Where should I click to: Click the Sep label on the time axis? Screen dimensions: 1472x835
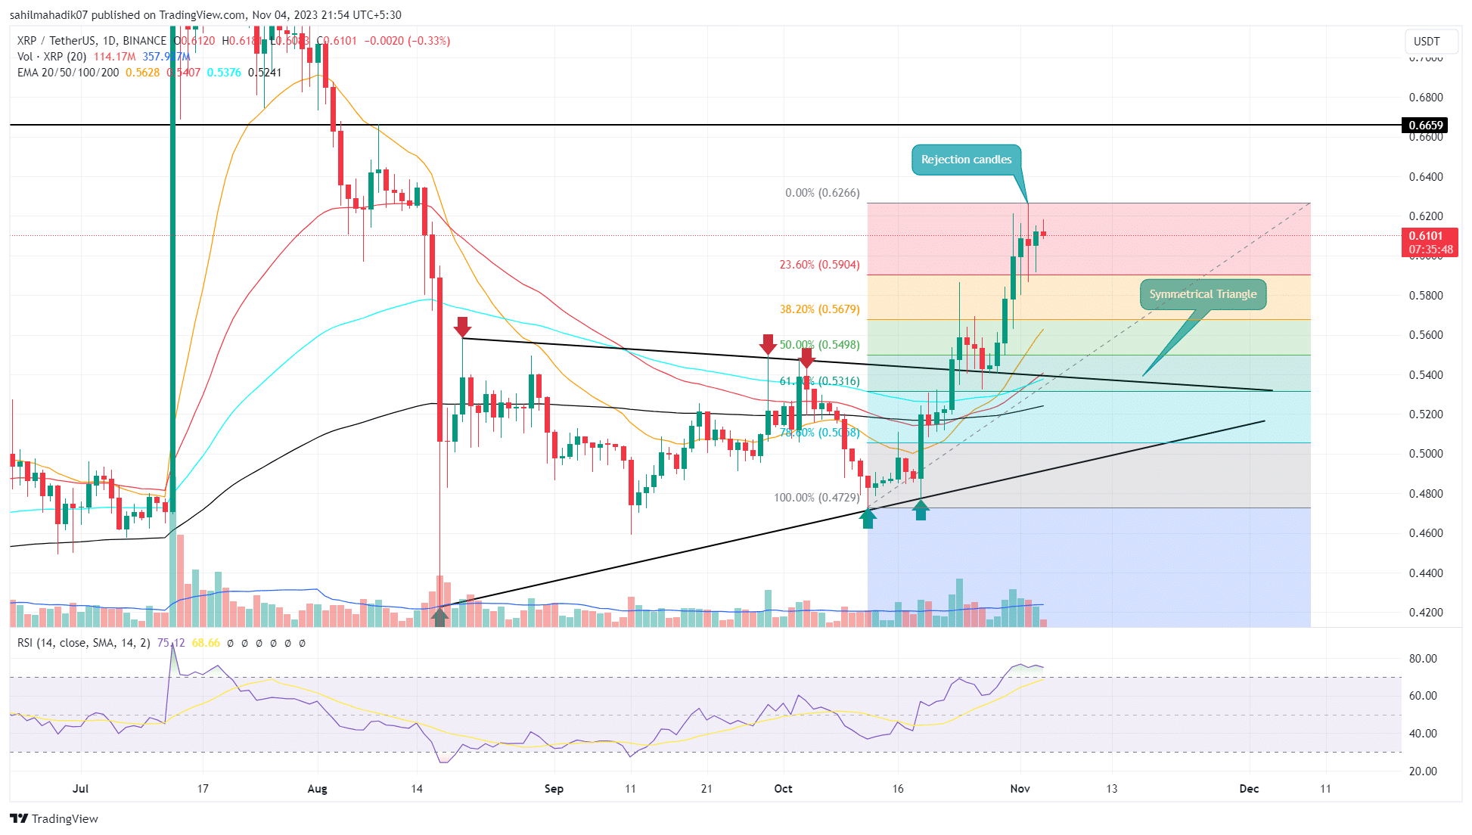coord(554,789)
